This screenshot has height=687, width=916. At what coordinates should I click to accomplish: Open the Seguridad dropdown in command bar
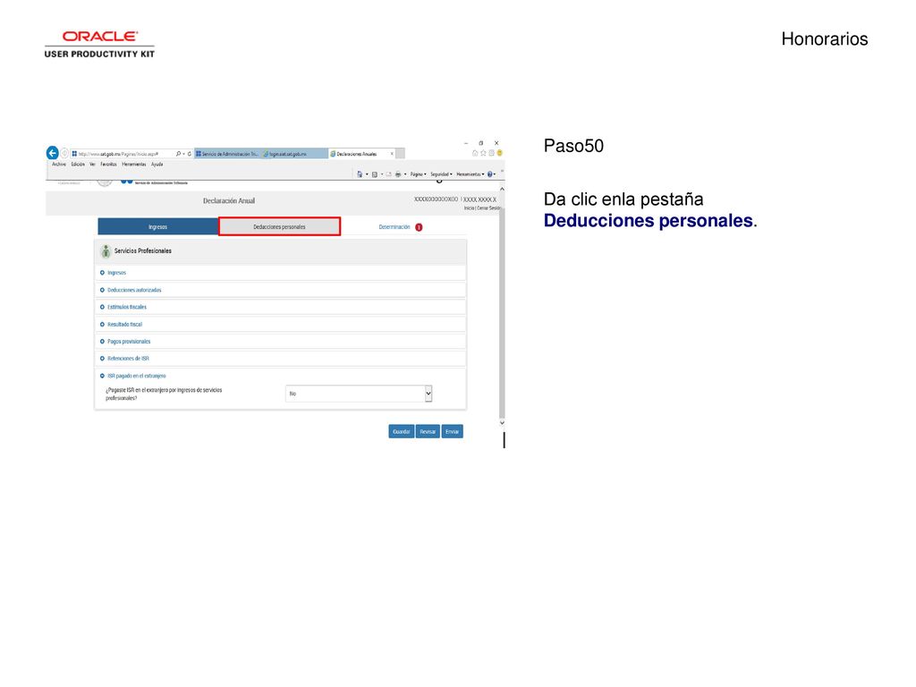coord(441,174)
